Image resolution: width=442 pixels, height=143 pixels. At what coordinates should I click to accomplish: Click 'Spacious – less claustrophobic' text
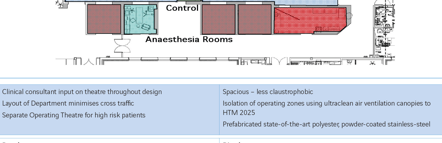tap(268, 92)
